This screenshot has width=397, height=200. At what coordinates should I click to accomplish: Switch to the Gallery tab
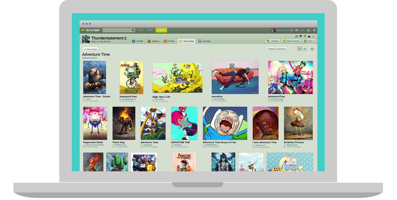point(153,41)
